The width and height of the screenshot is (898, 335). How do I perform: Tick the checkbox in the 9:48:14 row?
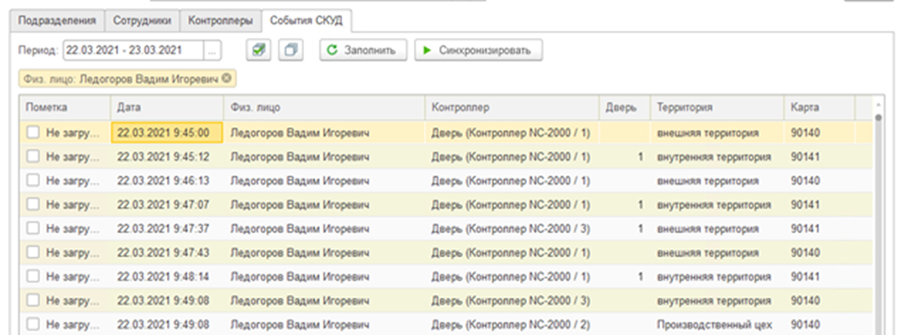click(x=34, y=277)
